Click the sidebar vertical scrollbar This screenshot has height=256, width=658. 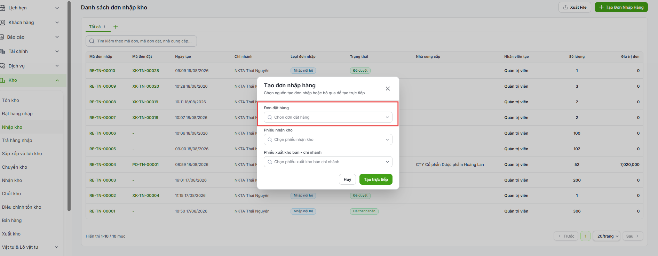69,106
